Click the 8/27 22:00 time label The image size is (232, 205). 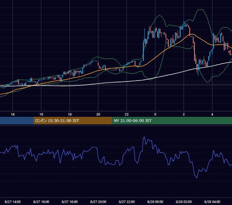(127, 202)
